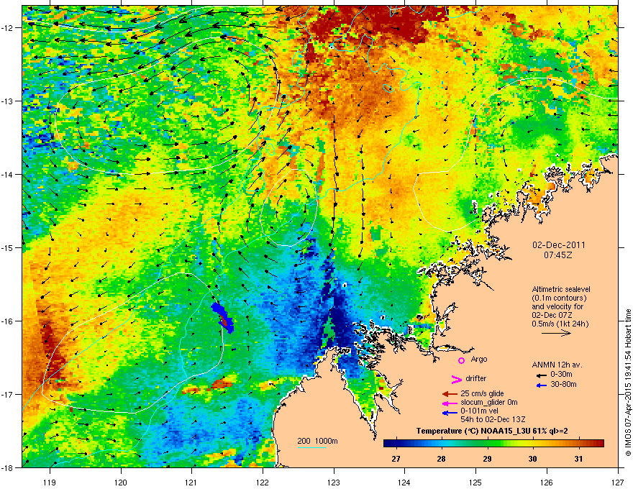
Task: Click the 0-101m vel label
Action: click(x=481, y=411)
